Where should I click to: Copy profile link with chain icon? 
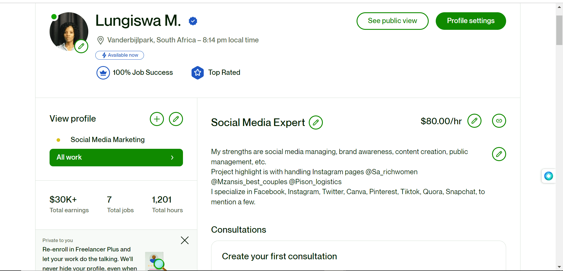click(x=499, y=121)
